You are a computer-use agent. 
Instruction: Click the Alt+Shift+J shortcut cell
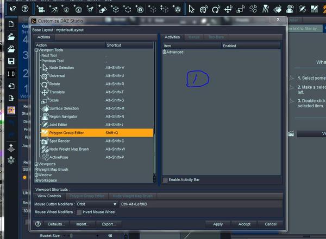pos(114,125)
